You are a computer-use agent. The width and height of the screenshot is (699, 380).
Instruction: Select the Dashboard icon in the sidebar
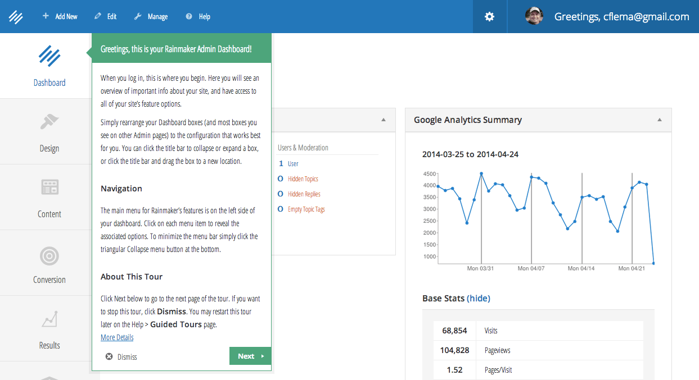tap(49, 56)
